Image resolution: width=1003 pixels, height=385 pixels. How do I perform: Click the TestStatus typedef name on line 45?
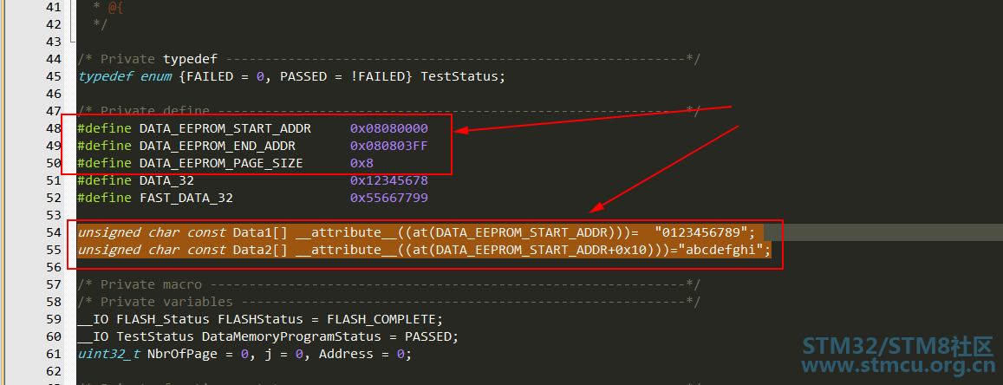459,76
